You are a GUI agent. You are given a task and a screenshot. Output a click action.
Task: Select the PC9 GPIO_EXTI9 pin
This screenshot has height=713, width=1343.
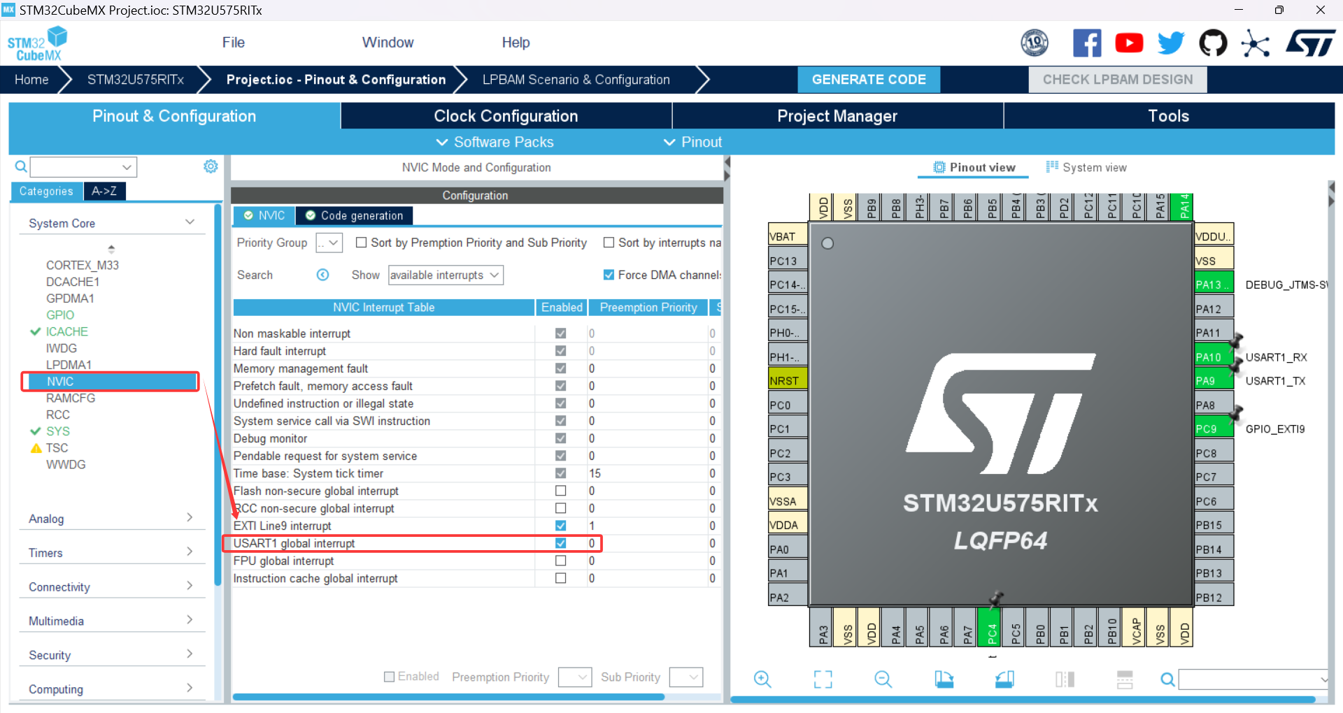(1214, 428)
